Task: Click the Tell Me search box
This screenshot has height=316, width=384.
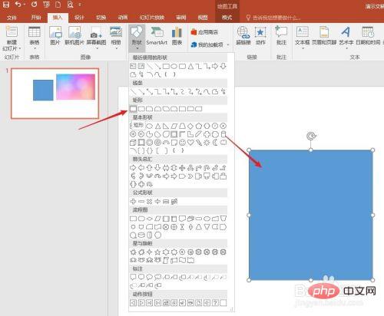Action: [273, 18]
